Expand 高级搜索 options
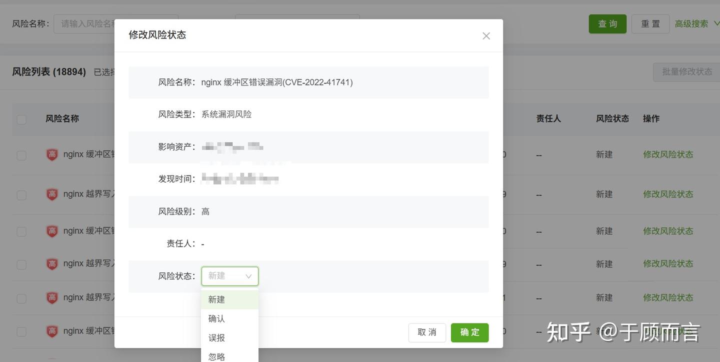Image resolution: width=720 pixels, height=362 pixels. coord(697,23)
